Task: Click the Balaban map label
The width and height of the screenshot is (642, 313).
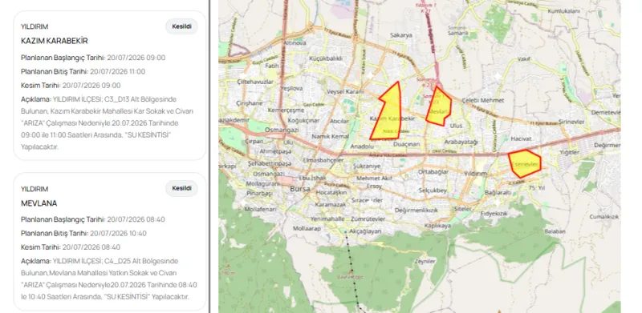Action: tap(555, 231)
